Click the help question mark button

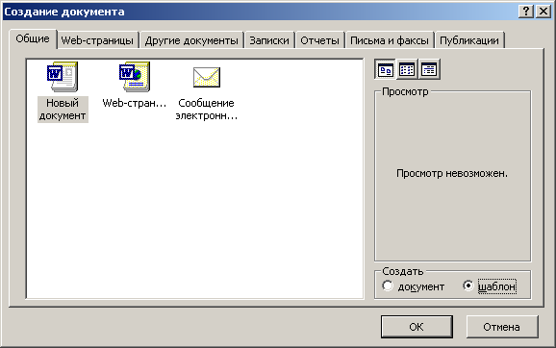click(526, 12)
